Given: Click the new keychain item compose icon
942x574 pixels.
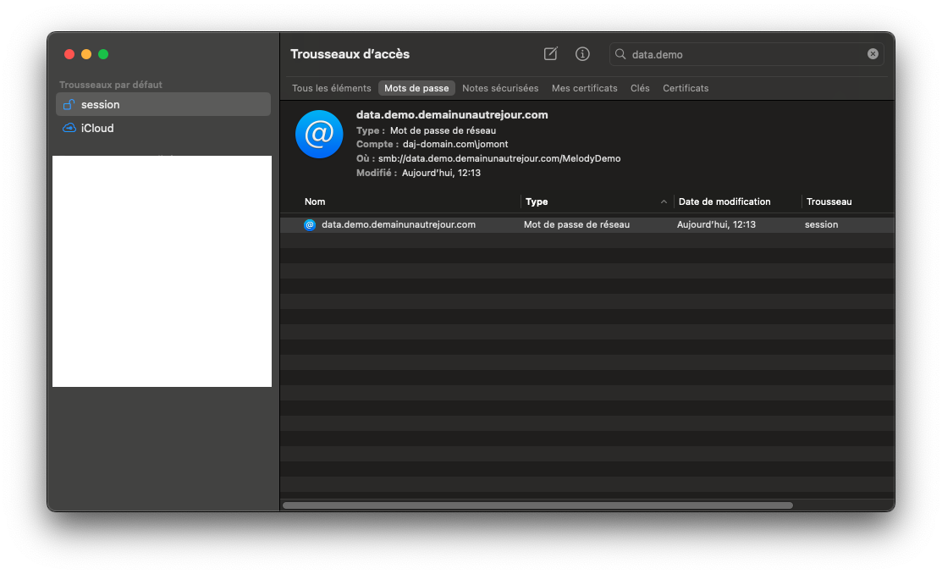Looking at the screenshot, I should point(551,54).
